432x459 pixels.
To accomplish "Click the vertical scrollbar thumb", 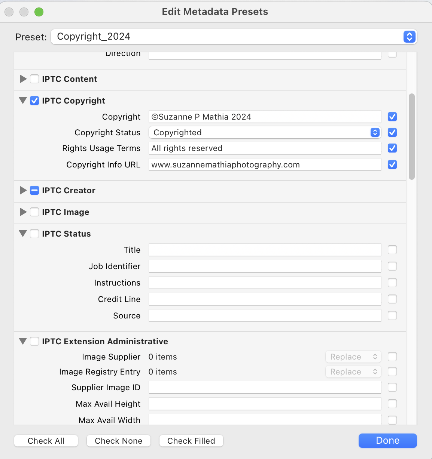I will pyautogui.click(x=412, y=136).
